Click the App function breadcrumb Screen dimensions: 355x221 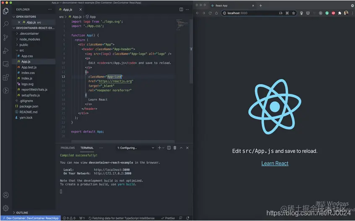tap(91, 17)
